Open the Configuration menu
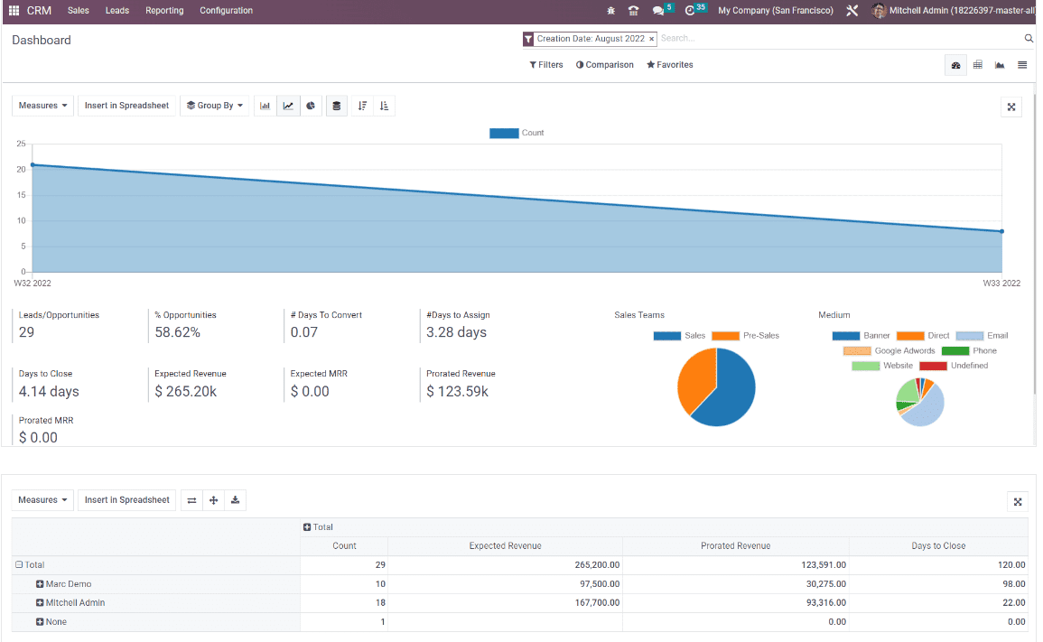The height and width of the screenshot is (642, 1043). [226, 10]
